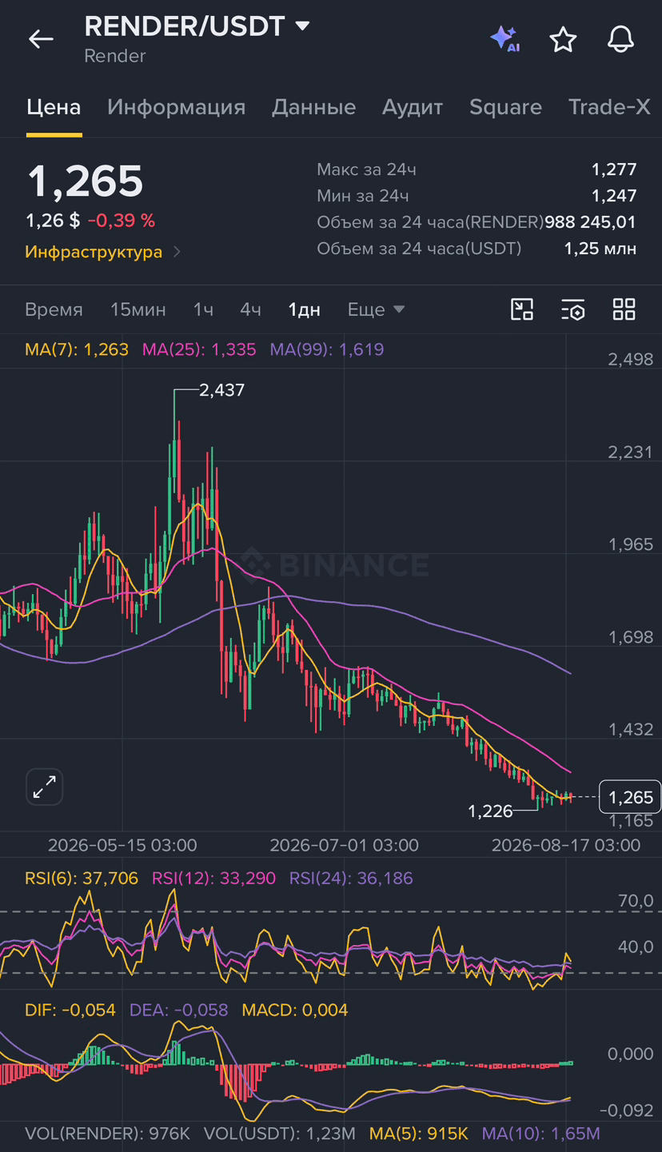Image resolution: width=662 pixels, height=1152 pixels.
Task: Add RENDER/USDT to favorites with star
Action: pos(563,39)
